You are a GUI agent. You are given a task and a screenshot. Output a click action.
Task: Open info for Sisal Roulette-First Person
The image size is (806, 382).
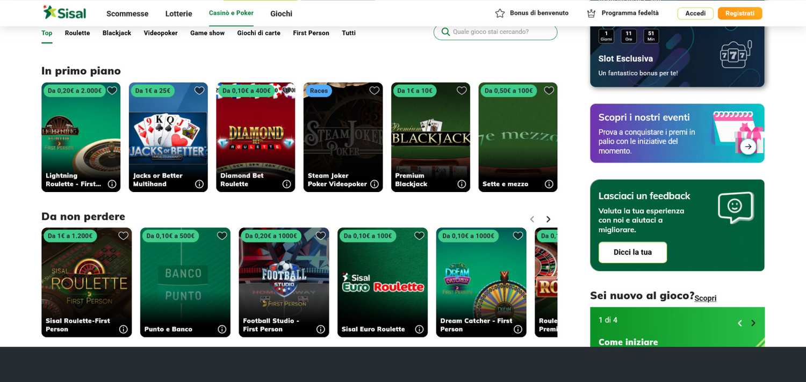pyautogui.click(x=123, y=329)
